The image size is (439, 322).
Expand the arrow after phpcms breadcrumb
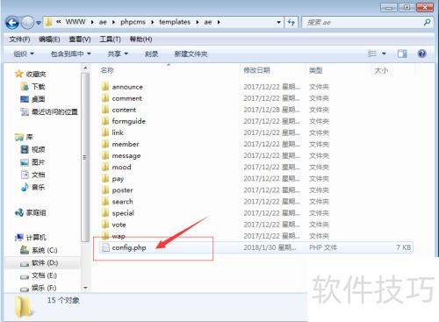tap(153, 22)
